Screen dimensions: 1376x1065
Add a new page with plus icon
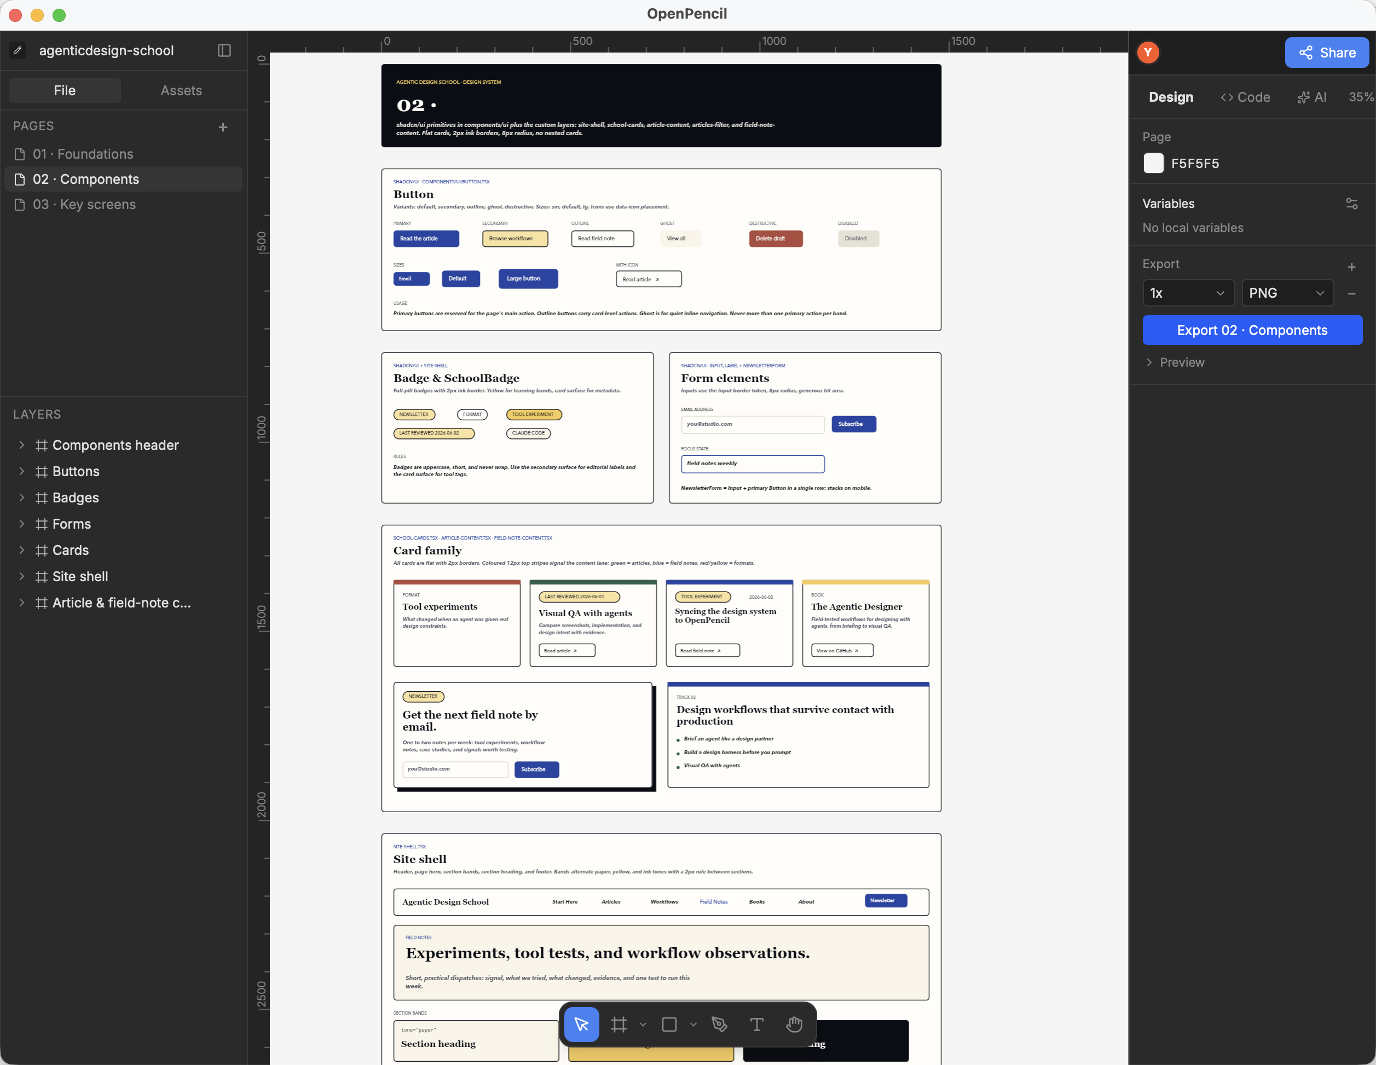[x=223, y=126]
